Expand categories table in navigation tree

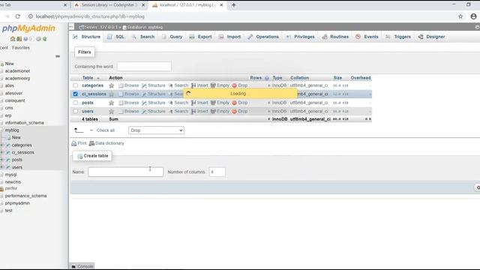(x=2, y=145)
